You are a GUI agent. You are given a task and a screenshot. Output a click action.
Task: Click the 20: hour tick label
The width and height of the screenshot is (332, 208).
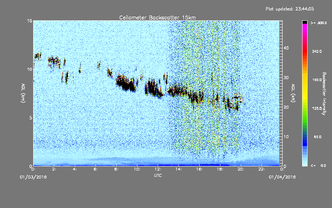241,169
